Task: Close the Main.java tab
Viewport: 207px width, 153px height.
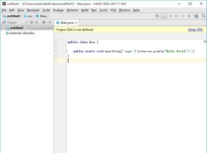Action: (x=76, y=22)
